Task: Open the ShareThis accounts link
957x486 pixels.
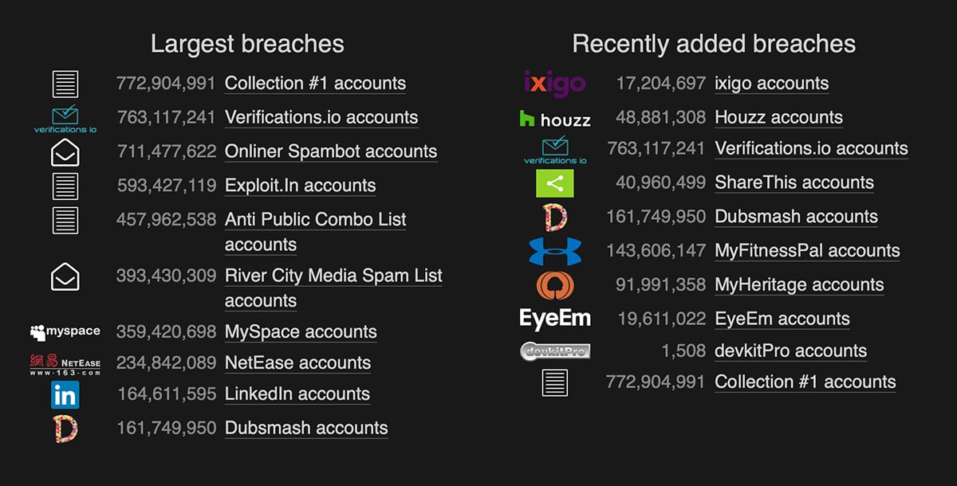Action: point(794,182)
